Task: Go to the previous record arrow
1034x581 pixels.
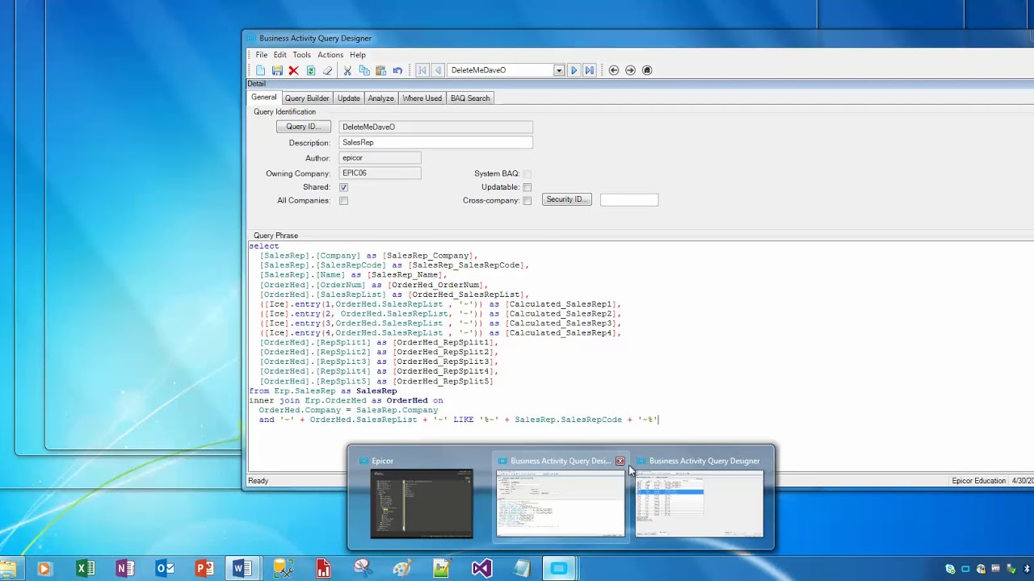Action: [x=438, y=70]
